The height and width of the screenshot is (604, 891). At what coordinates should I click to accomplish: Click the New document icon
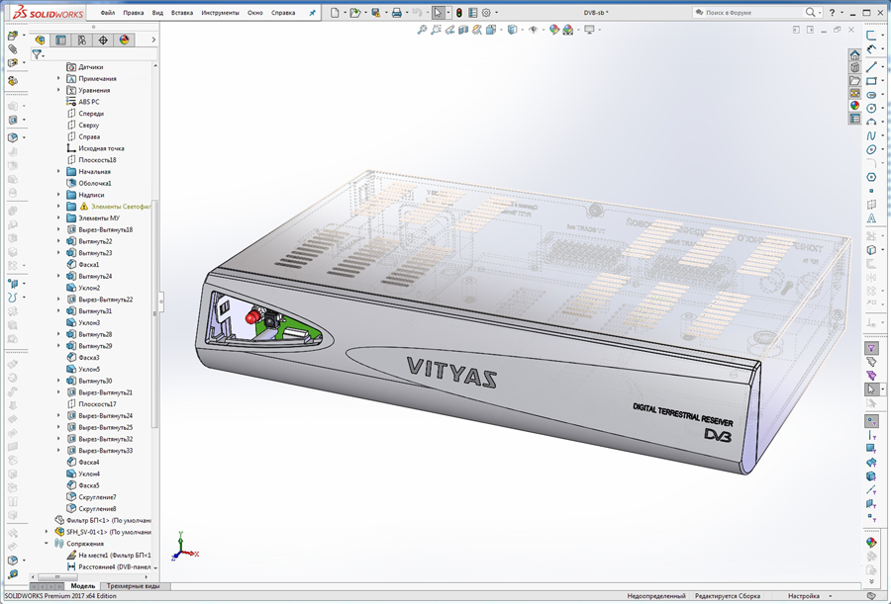click(335, 13)
